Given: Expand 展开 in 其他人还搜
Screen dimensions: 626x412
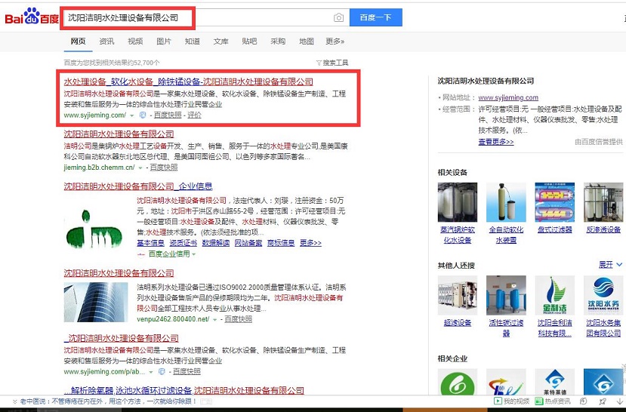Looking at the screenshot, I should coord(610,264).
